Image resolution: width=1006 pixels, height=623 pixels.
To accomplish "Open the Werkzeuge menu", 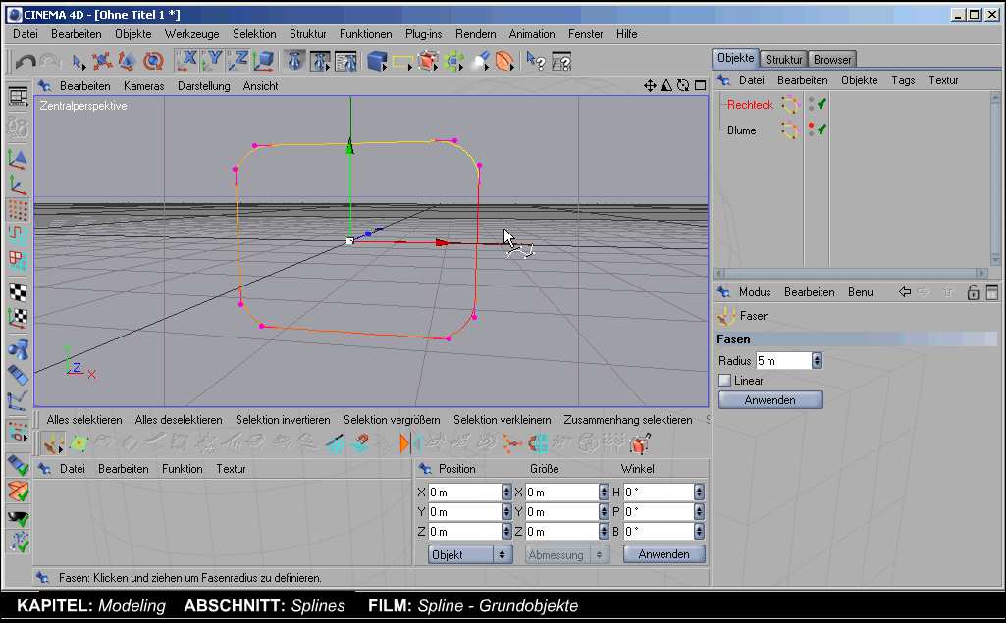I will pos(191,34).
